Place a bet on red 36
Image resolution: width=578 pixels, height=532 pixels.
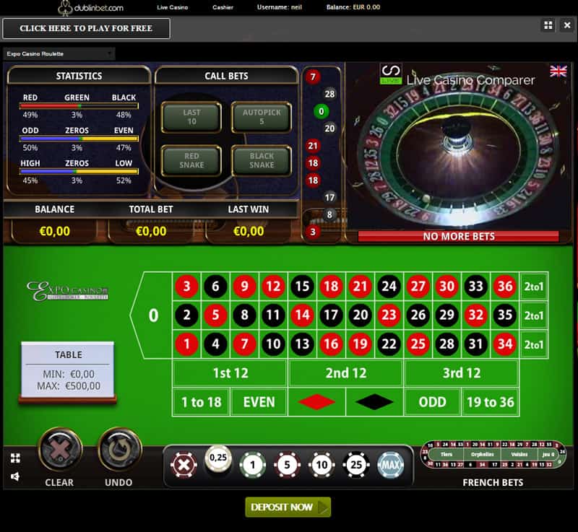pyautogui.click(x=505, y=286)
